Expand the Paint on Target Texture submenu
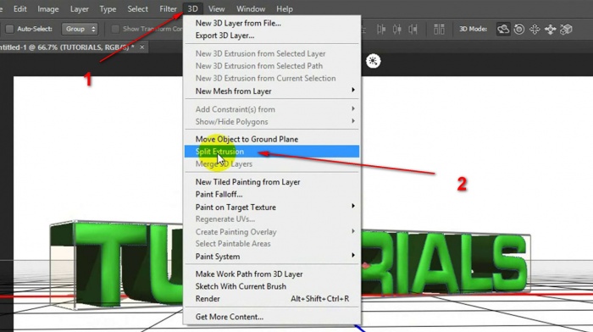This screenshot has height=332, width=593. (272, 207)
